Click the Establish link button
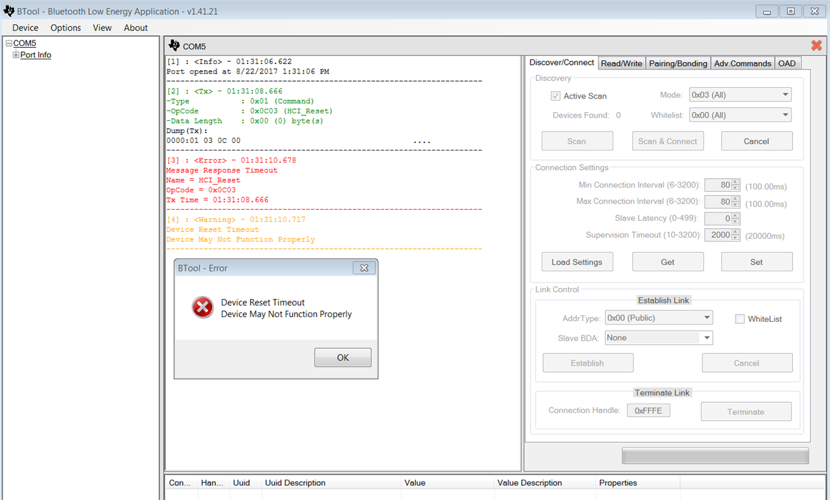The height and width of the screenshot is (500, 830). coord(588,363)
